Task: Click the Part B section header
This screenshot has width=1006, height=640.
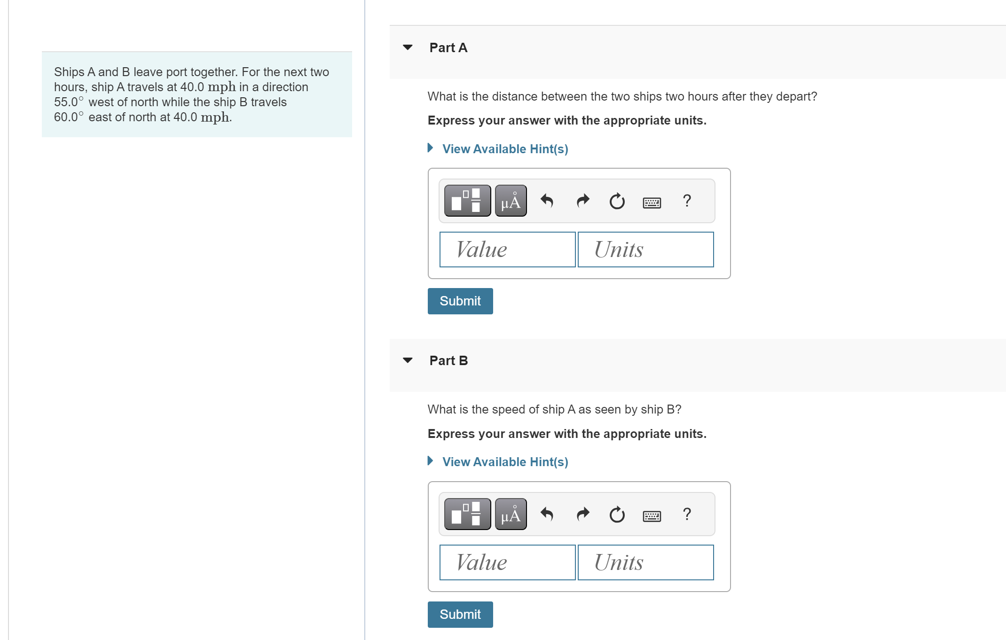Action: [x=448, y=360]
